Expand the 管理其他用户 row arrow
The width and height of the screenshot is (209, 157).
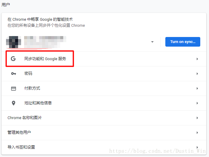coord(197,133)
